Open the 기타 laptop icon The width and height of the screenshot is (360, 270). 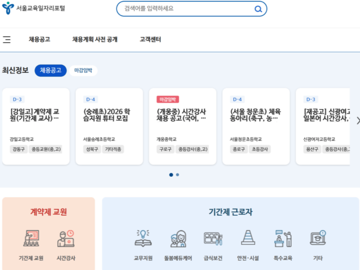point(318,238)
